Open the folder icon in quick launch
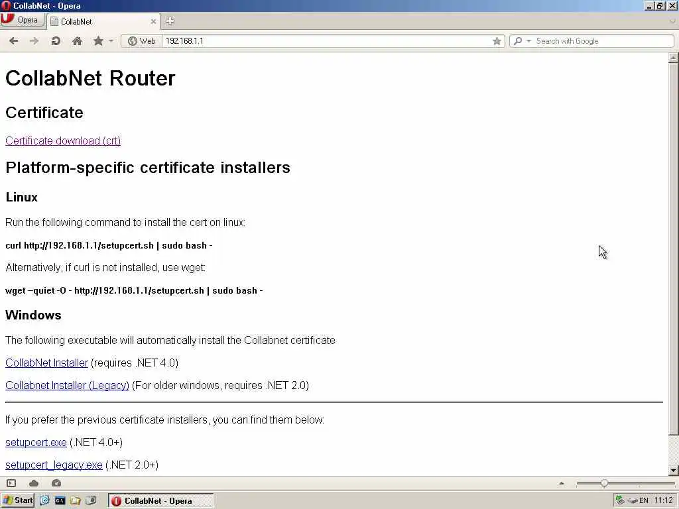Screen dimensions: 679x509 (x=76, y=500)
